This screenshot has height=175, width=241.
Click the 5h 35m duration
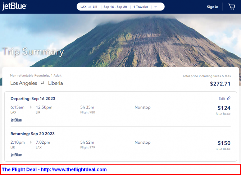(87, 107)
